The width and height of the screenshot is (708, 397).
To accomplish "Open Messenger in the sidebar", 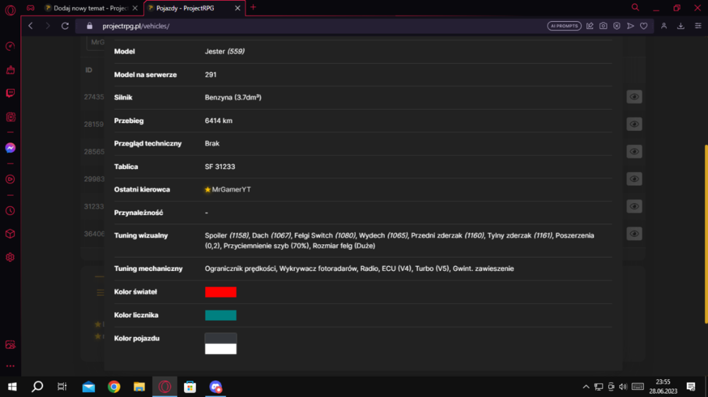I will point(10,148).
